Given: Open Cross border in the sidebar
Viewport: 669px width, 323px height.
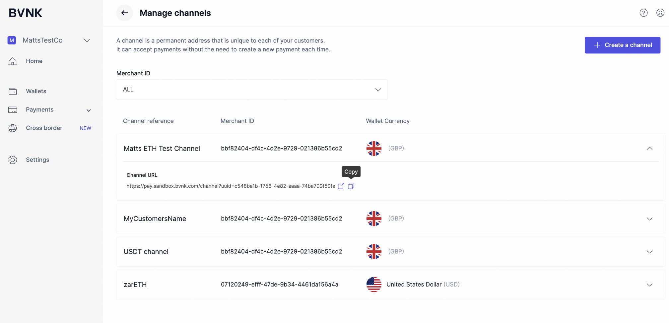Looking at the screenshot, I should pyautogui.click(x=44, y=128).
